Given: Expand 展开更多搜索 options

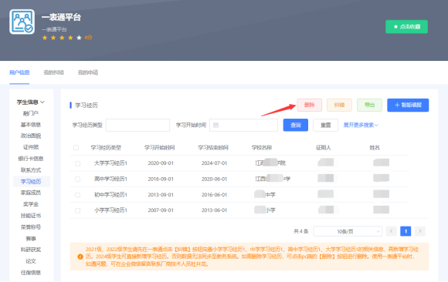Looking at the screenshot, I should click(x=361, y=125).
